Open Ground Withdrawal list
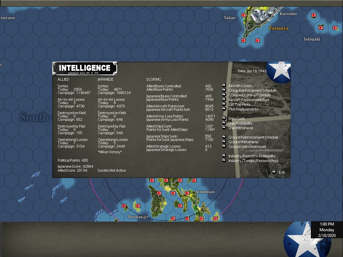This screenshot has height=257, width=343. [244, 142]
